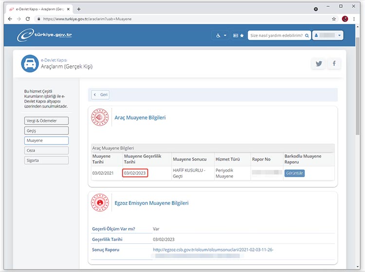Go back using the Geri button

tap(101, 94)
